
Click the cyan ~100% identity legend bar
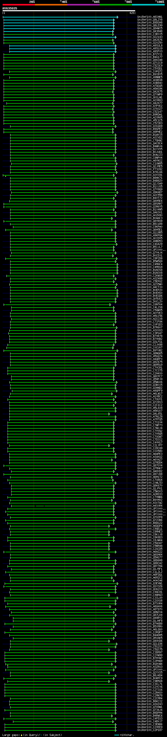click(x=148, y=5)
